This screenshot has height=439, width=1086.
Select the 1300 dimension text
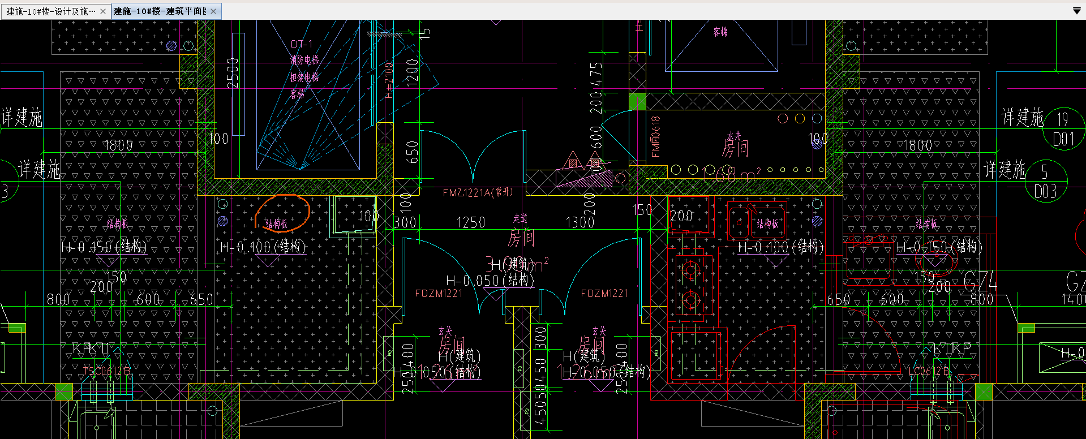pyautogui.click(x=580, y=222)
